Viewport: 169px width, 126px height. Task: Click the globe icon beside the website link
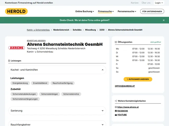coord(116,107)
